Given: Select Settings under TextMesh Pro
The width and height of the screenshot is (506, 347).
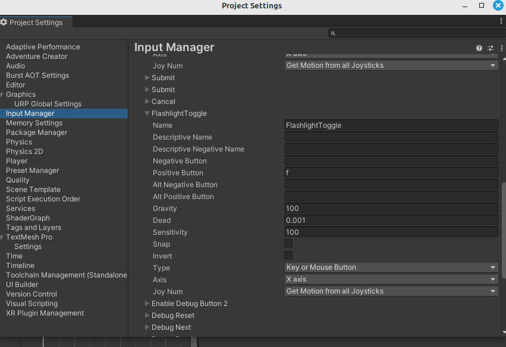Looking at the screenshot, I should (28, 247).
